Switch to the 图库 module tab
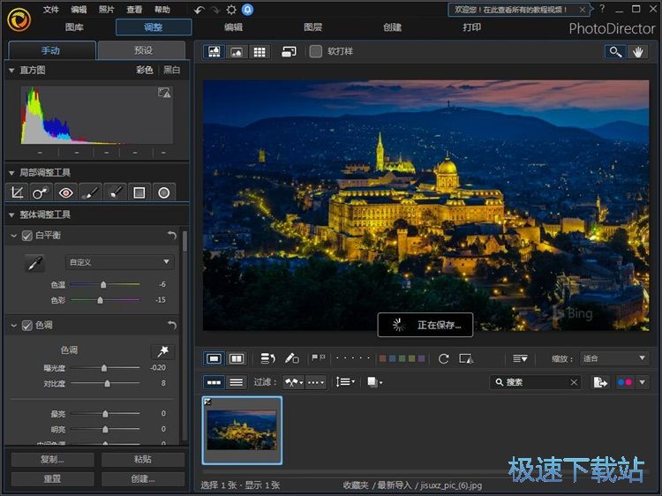 click(74, 27)
